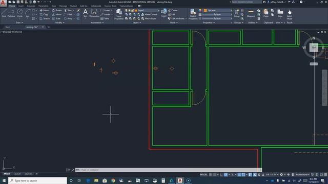Select the Line tool
This screenshot has width=328, height=184.
pos(4,13)
